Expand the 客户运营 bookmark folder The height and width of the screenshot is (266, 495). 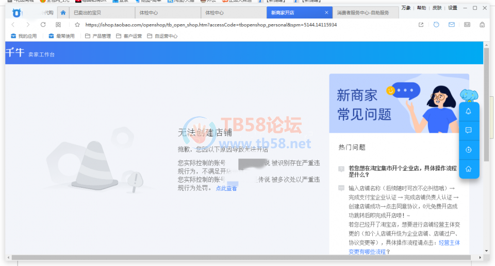pos(129,36)
